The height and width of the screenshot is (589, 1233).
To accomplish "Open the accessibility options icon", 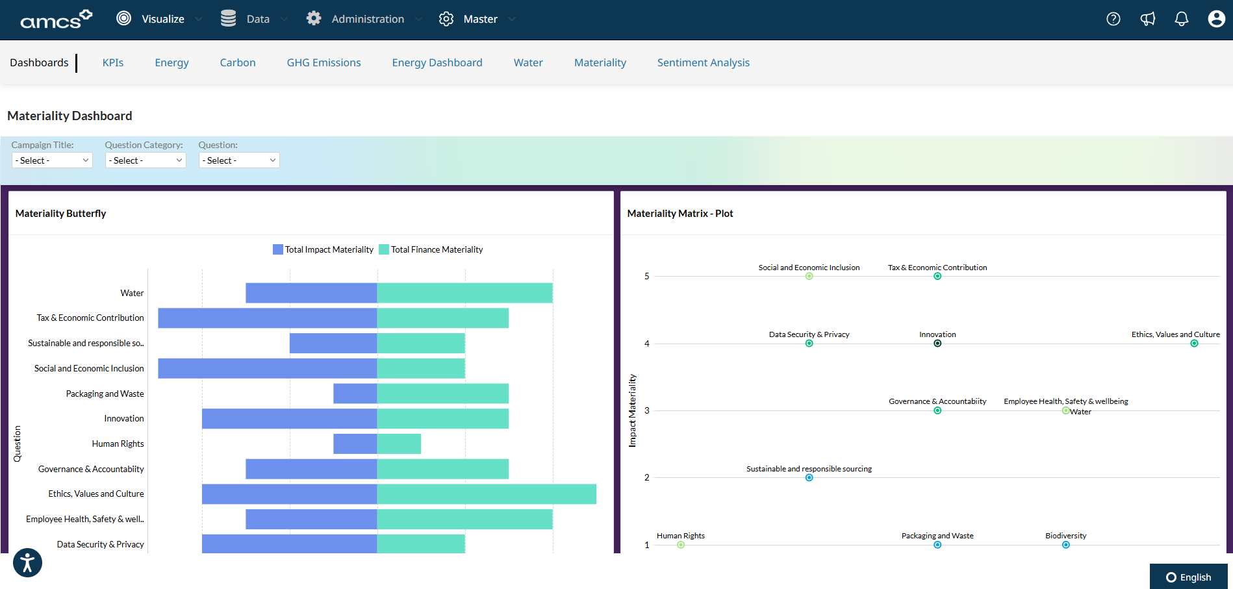I will (x=27, y=562).
